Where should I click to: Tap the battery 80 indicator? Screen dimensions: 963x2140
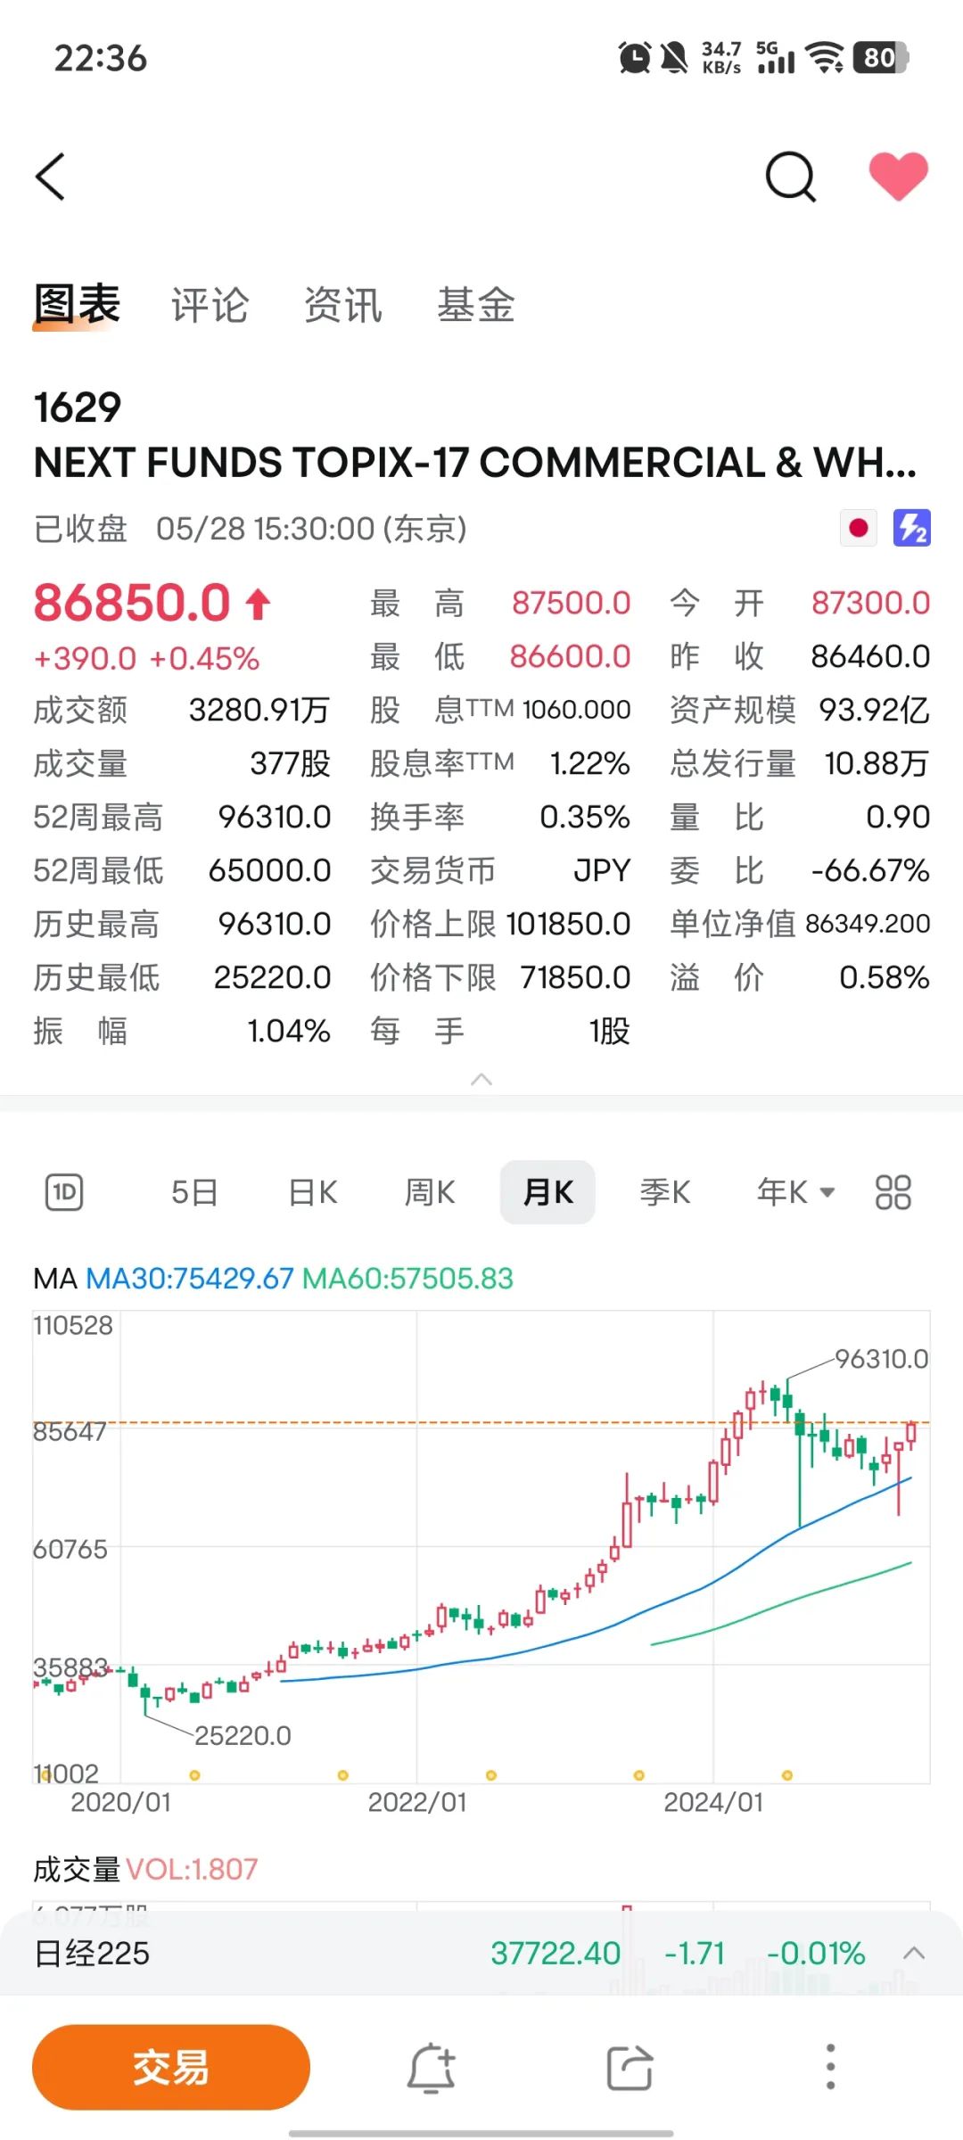coord(881,58)
